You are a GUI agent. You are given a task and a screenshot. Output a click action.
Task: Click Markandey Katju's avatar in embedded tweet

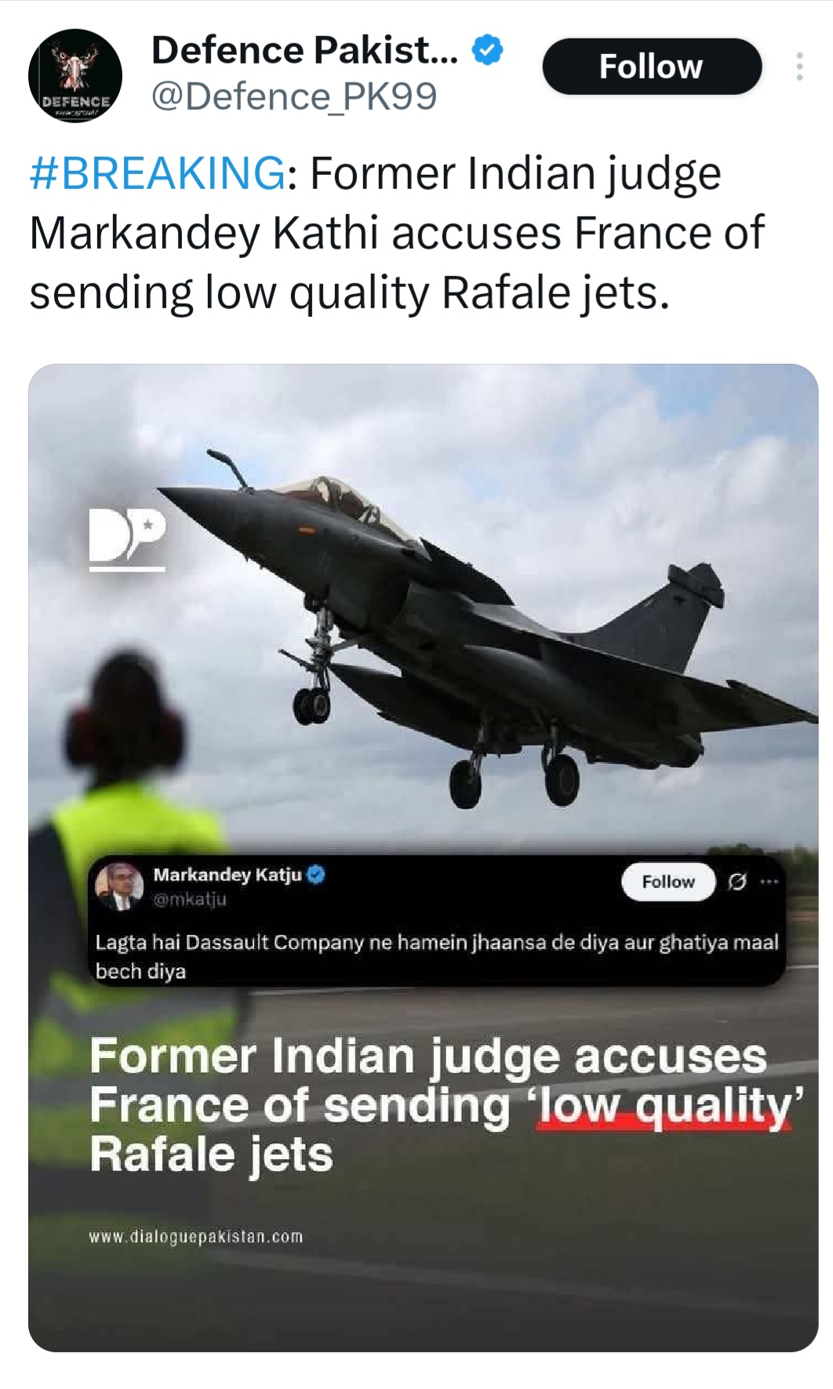(x=119, y=886)
